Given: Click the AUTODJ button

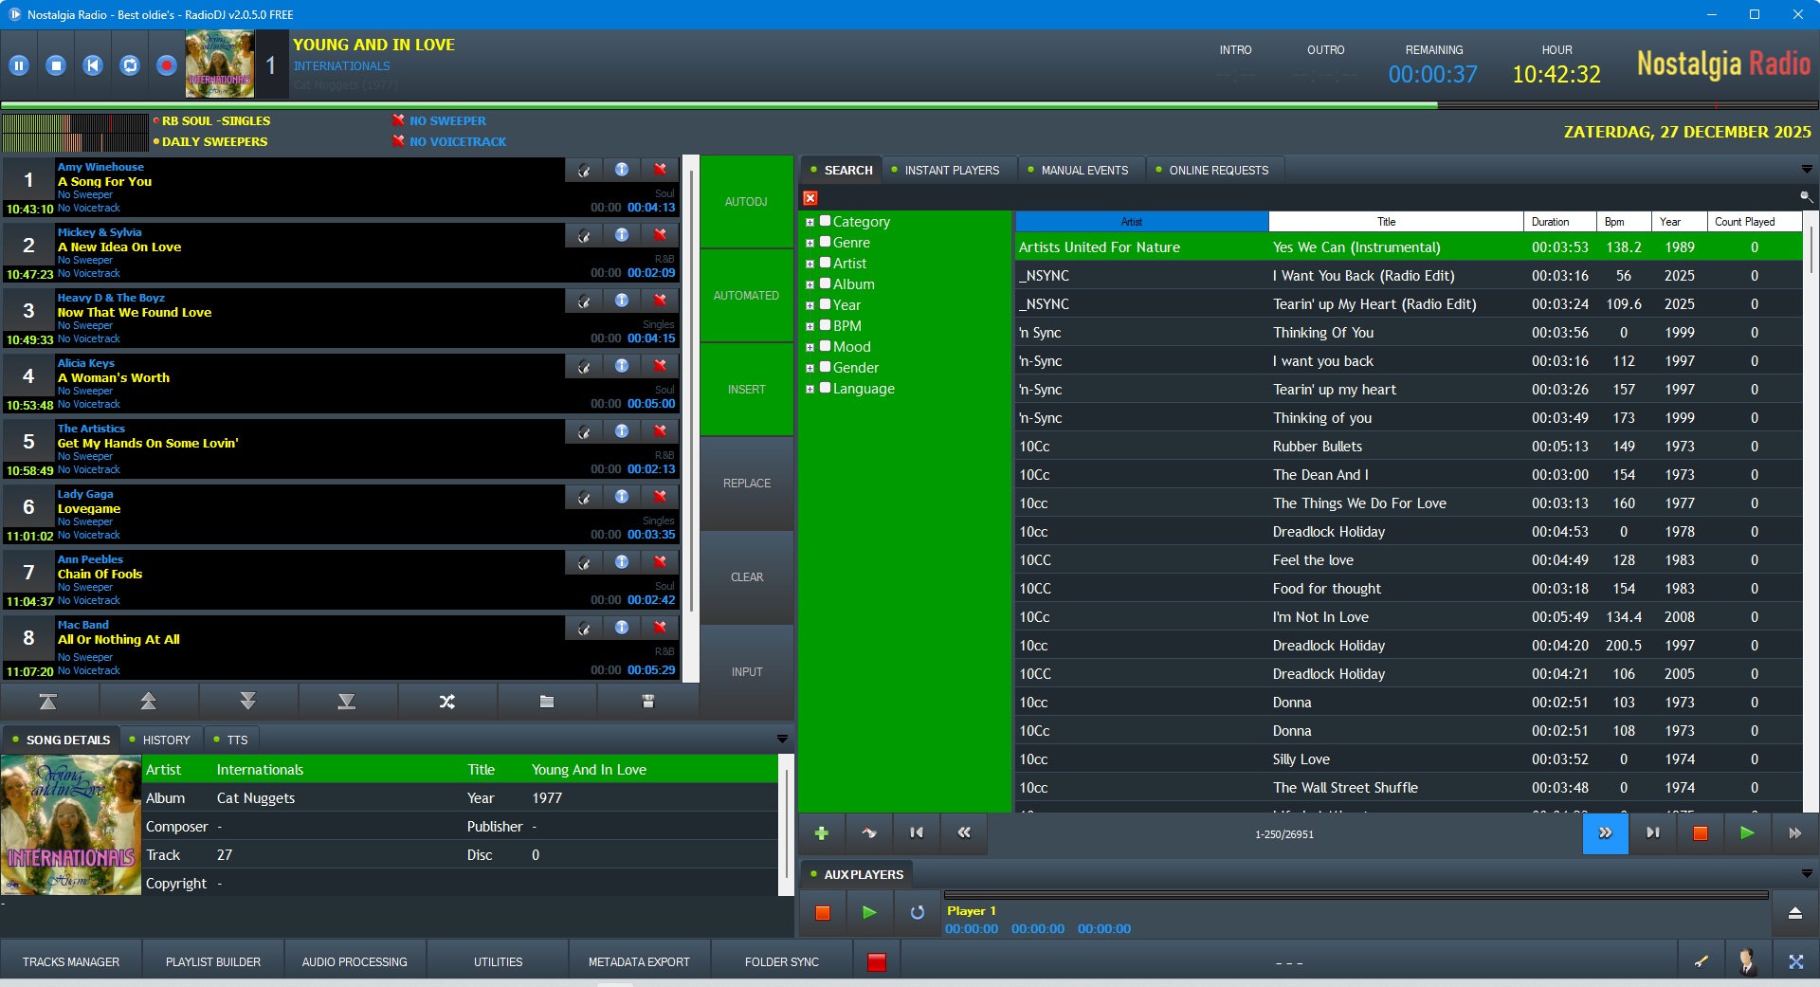Looking at the screenshot, I should (746, 201).
